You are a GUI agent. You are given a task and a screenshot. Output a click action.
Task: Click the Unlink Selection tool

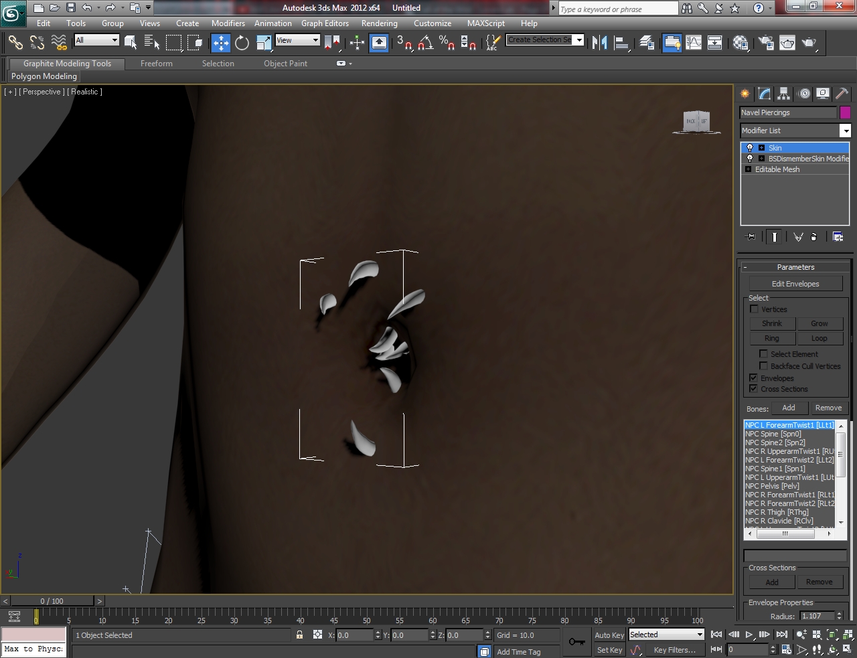(x=37, y=43)
